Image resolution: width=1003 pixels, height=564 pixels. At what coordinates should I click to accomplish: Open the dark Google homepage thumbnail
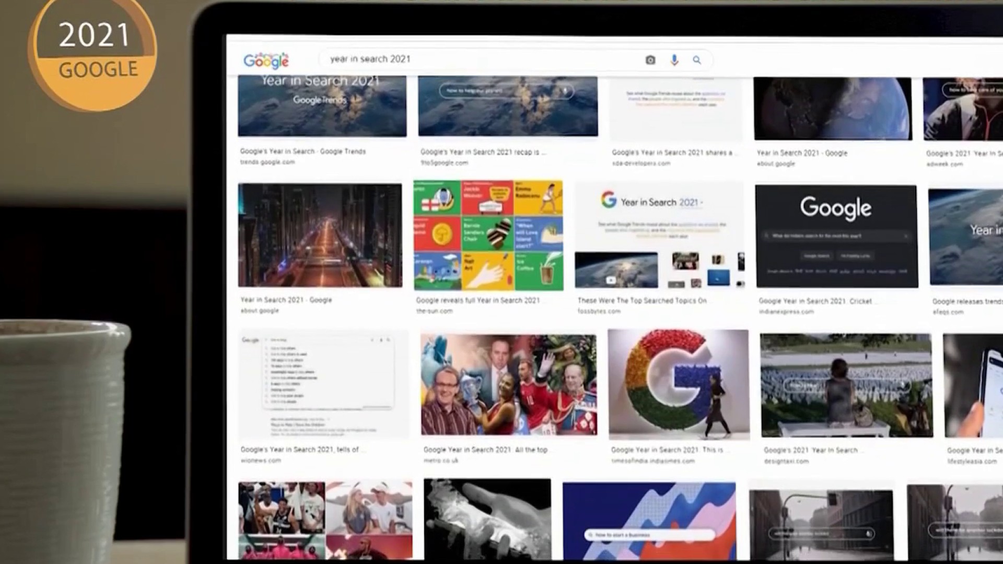point(836,236)
